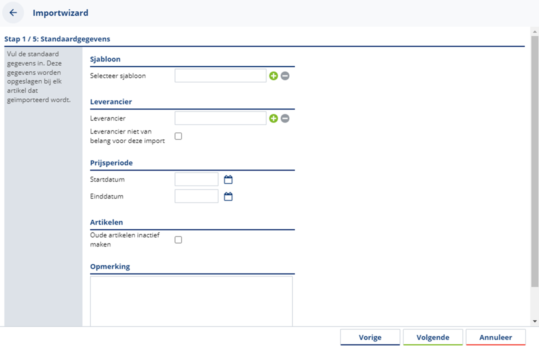Add a supplier with the green plus icon
The image size is (539, 347).
(x=273, y=118)
